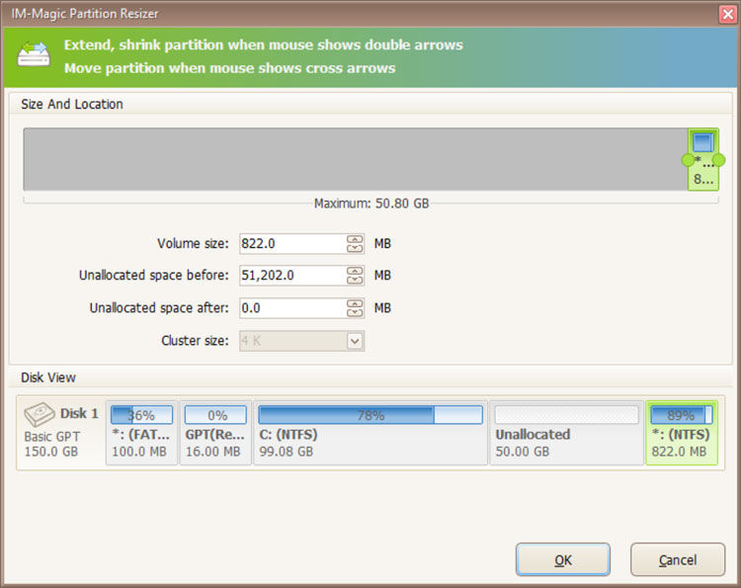The image size is (741, 588).
Task: Click the Disk View header
Action: click(48, 378)
